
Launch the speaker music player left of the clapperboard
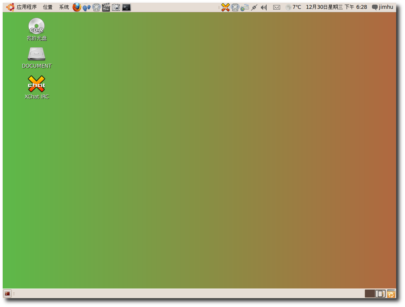coord(96,7)
